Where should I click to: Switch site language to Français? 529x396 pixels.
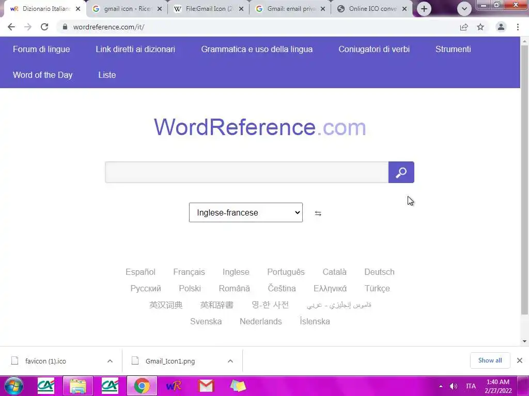pos(189,272)
